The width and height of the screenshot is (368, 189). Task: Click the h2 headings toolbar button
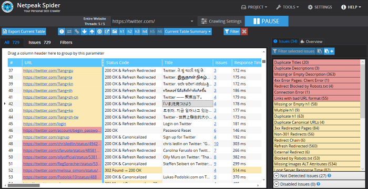tap(129, 31)
